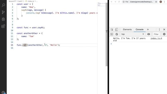The image size is (167, 94).
Task: Open the Manage gear in activity bar
Action: coord(3,92)
